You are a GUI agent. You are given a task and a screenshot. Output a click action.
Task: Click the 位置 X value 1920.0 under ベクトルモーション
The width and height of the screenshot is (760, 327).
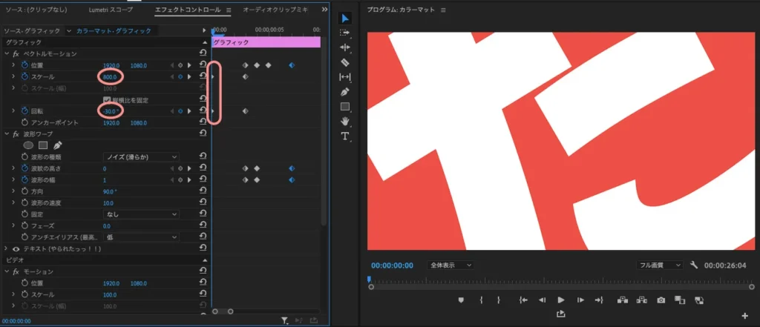pyautogui.click(x=113, y=65)
